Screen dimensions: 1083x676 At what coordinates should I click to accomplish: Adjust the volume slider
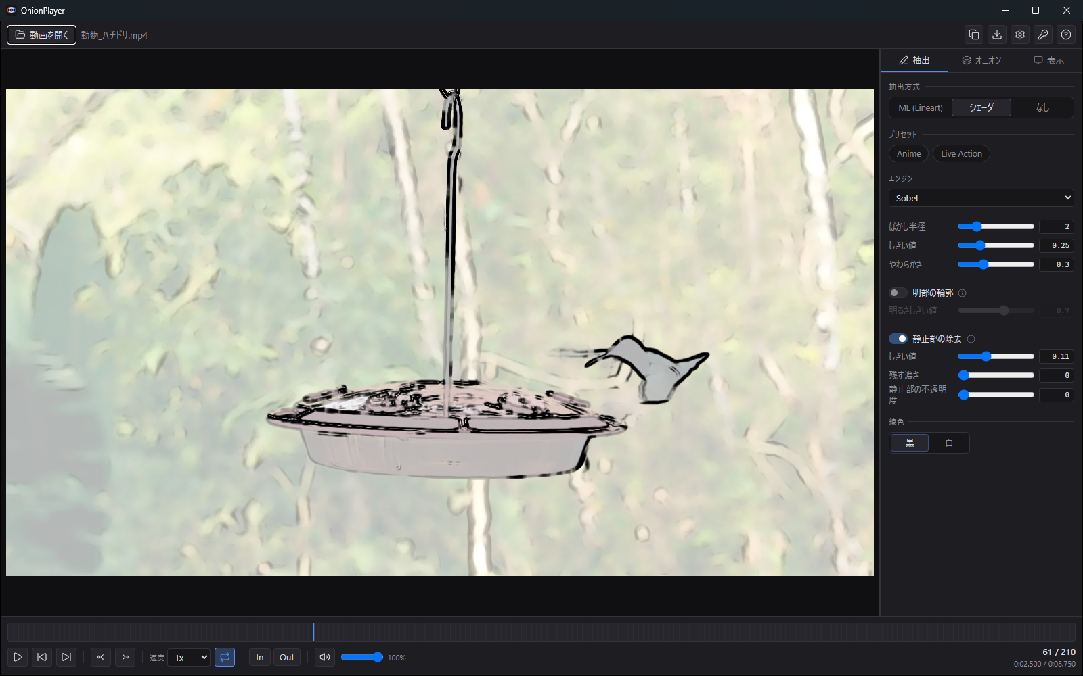pos(361,657)
